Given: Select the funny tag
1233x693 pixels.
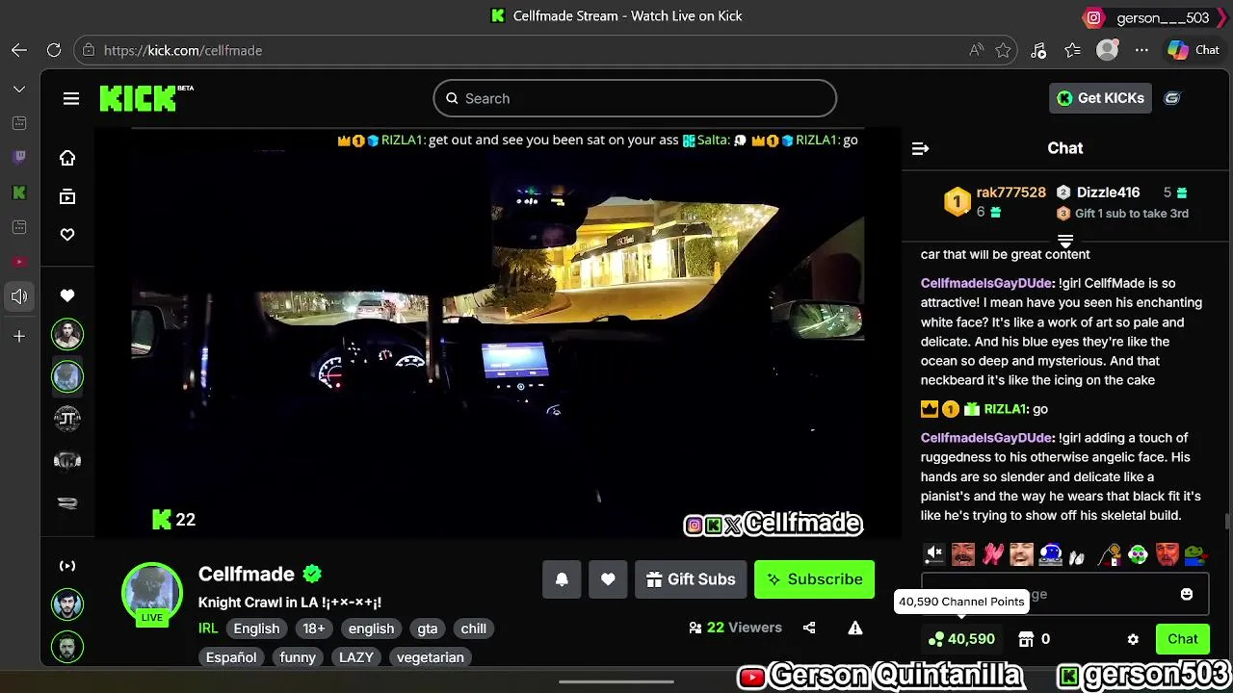Looking at the screenshot, I should point(298,657).
